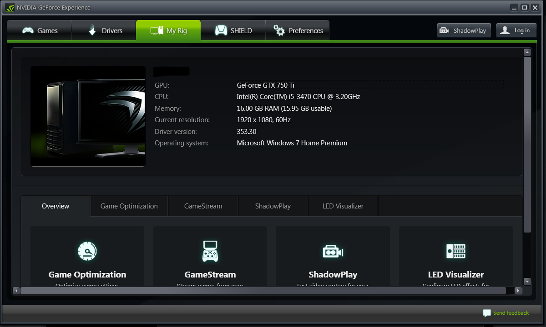Click the Game Optimization card heading
This screenshot has height=327, width=546.
click(x=87, y=274)
